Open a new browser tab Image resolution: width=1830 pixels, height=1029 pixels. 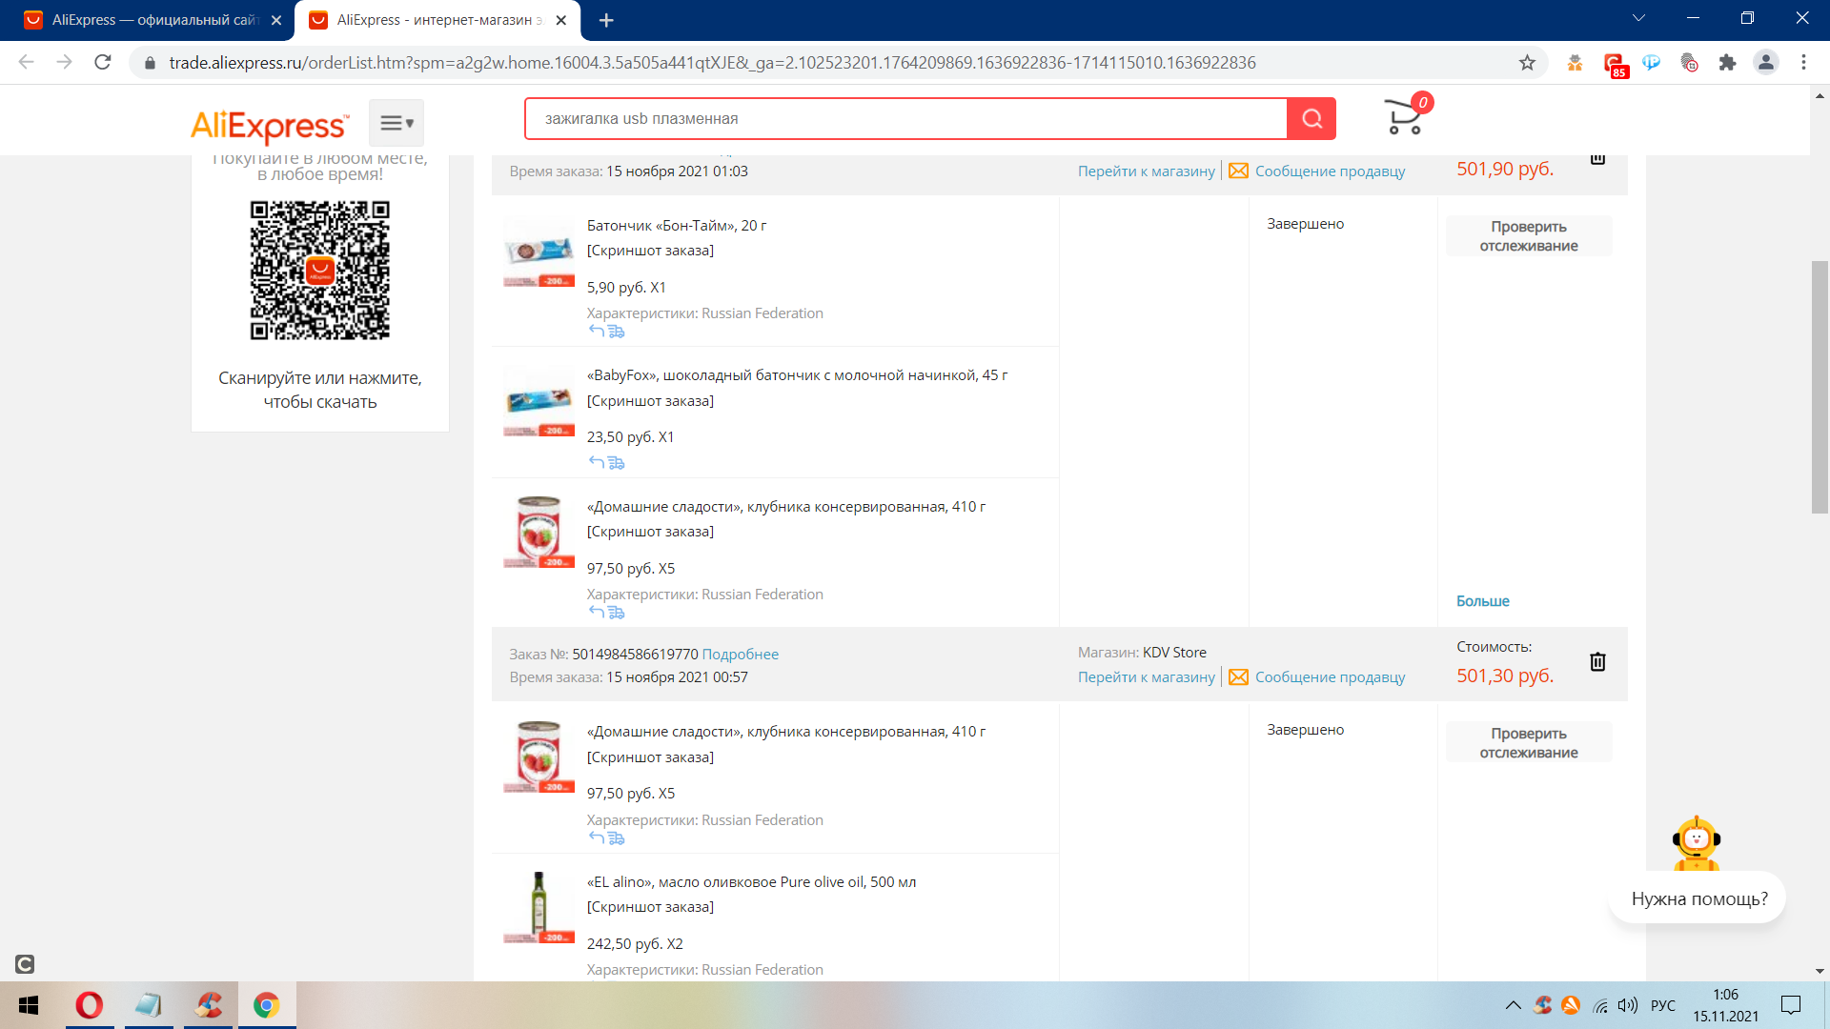pos(606,20)
